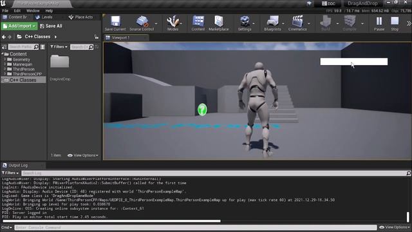This screenshot has height=232, width=412.
Task: Expand the ThirdPerson folder
Action: (x=5, y=69)
